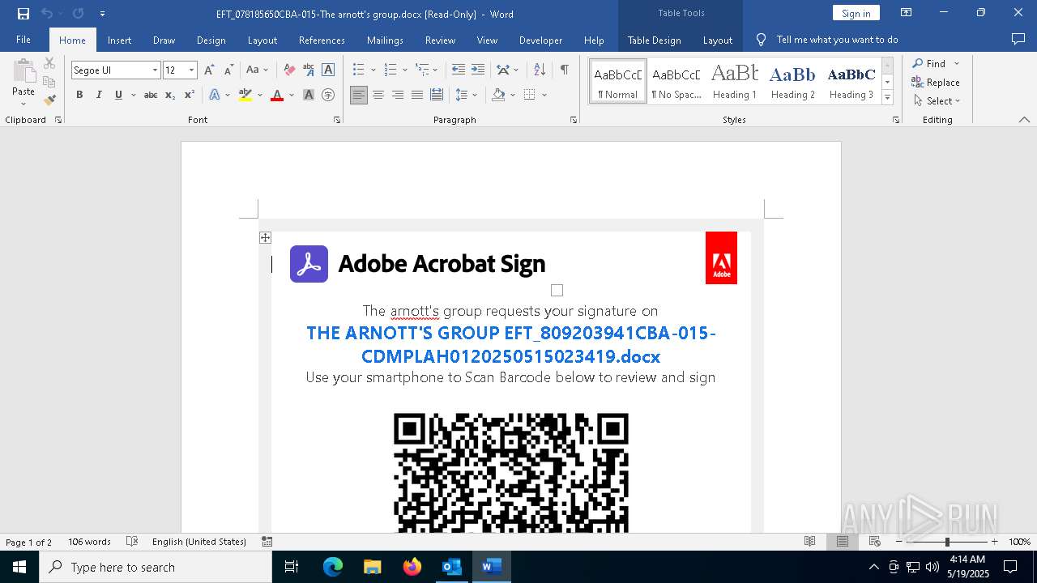This screenshot has width=1037, height=583.
Task: Collapse the ribbon with the chevron
Action: 1024,120
